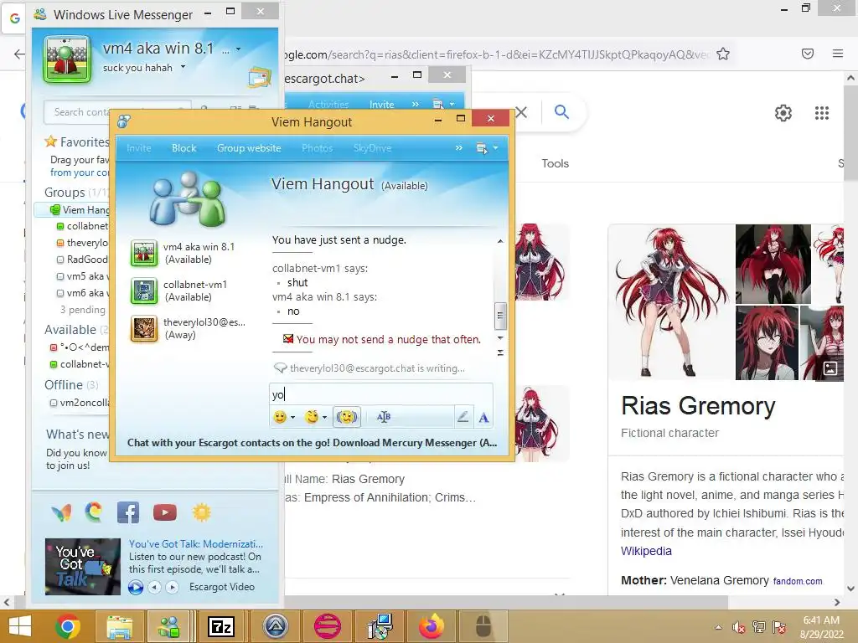
Task: Click the chat message input box
Action: [x=381, y=394]
